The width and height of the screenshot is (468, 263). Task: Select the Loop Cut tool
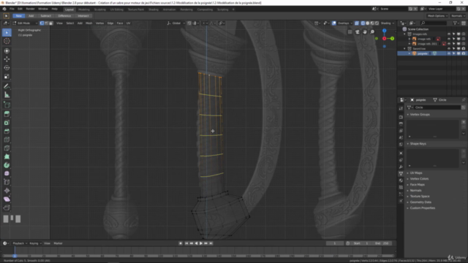7,140
